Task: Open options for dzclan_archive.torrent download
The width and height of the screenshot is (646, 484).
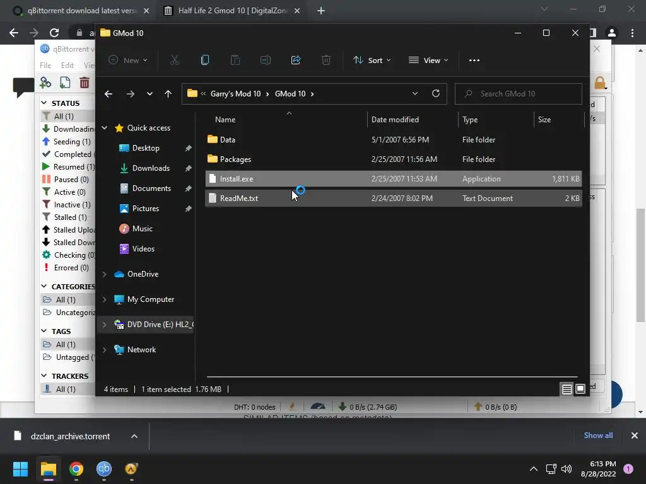Action: pos(134,436)
